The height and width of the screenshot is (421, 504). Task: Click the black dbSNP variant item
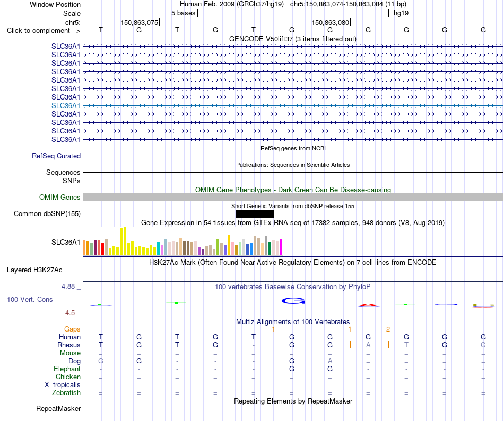click(x=254, y=214)
